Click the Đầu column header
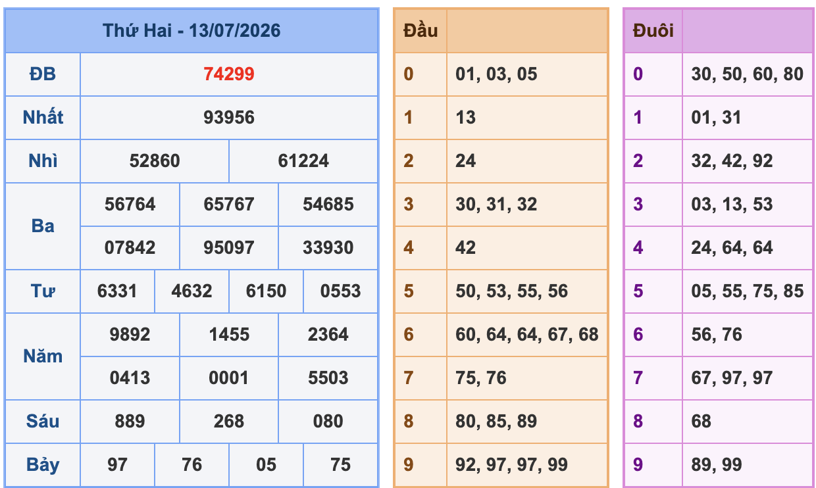This screenshot has width=816, height=488. point(421,30)
